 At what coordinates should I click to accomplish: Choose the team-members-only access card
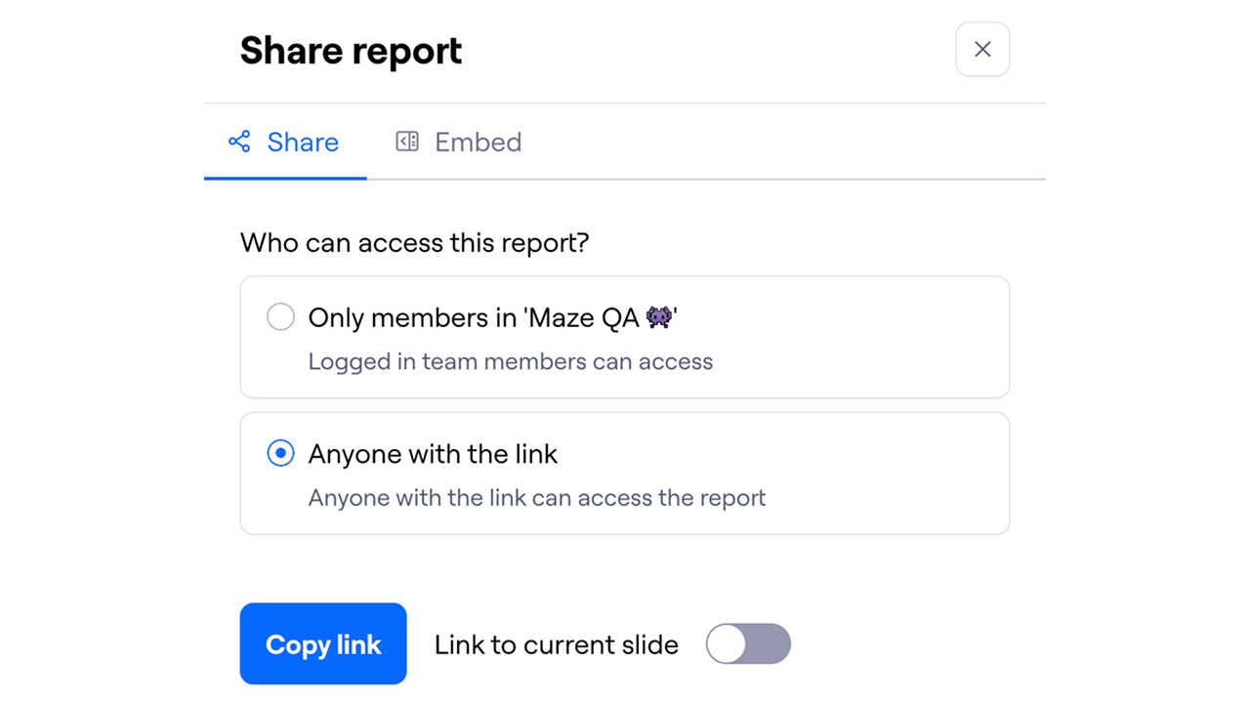pyautogui.click(x=830, y=338)
